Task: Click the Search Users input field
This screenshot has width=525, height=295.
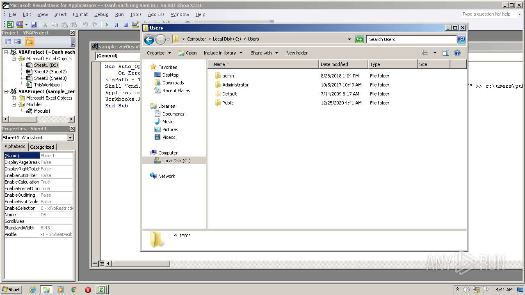Action: (411, 39)
